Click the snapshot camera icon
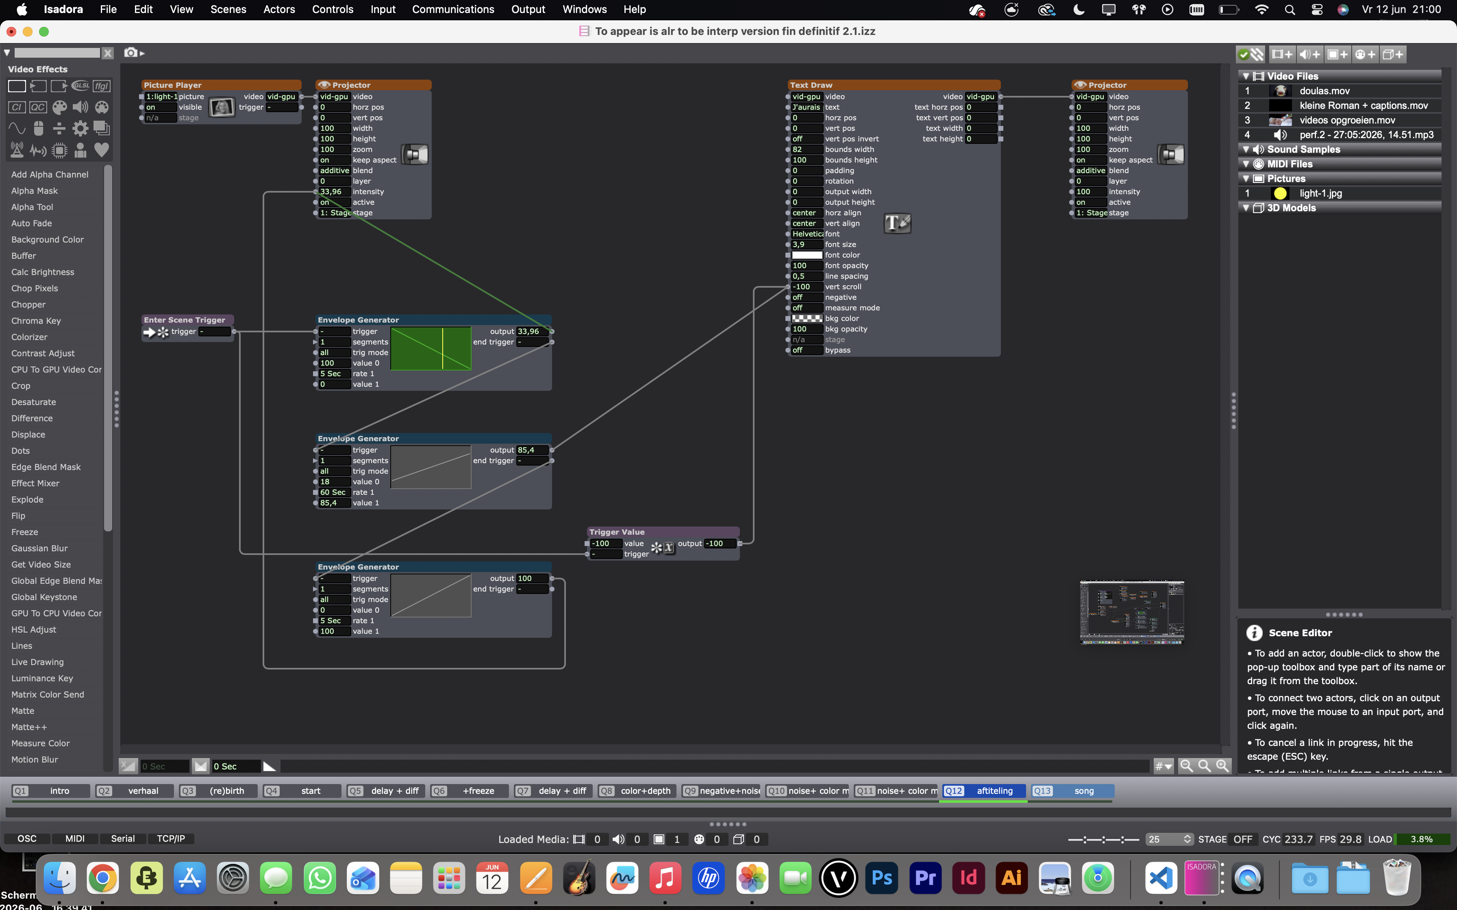Viewport: 1457px width, 910px height. pyautogui.click(x=130, y=53)
